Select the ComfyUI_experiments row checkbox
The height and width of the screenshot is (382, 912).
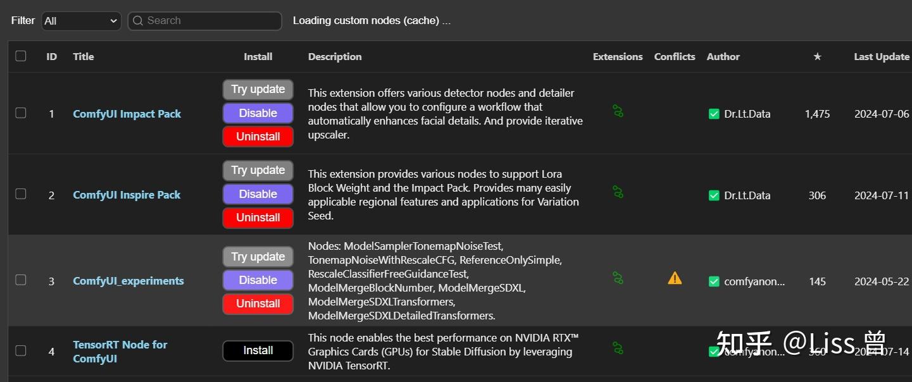pyautogui.click(x=21, y=280)
